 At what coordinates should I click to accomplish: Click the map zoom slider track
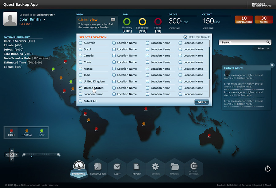point(41,154)
